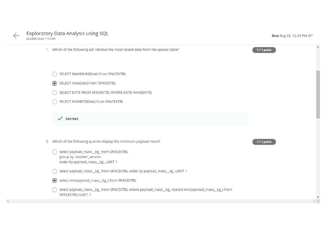The width and height of the screenshot is (326, 230).
Task: Click the "1 / 1 point" badge for question 2
Action: point(264,142)
